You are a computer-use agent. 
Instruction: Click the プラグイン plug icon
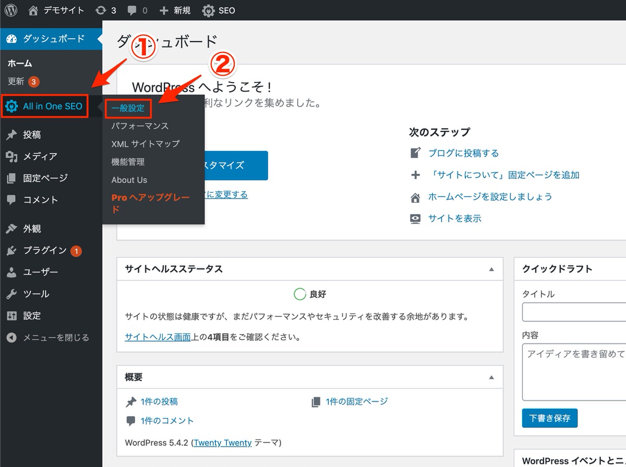tap(11, 251)
